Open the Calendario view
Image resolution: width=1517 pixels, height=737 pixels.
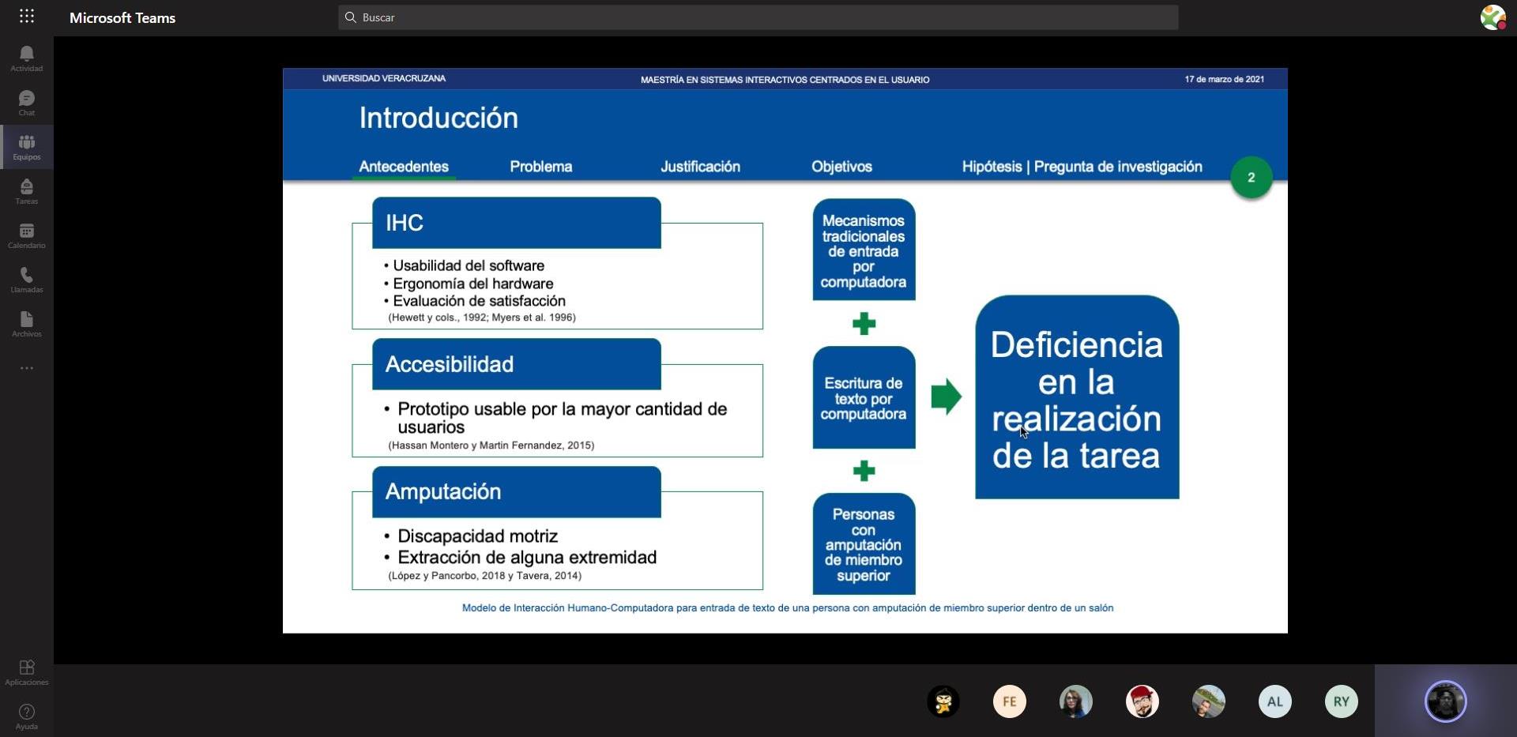(26, 235)
